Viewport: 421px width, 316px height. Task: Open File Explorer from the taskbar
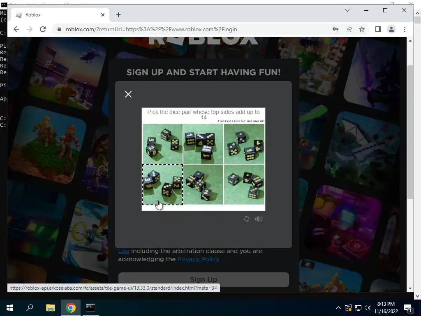pos(50,308)
